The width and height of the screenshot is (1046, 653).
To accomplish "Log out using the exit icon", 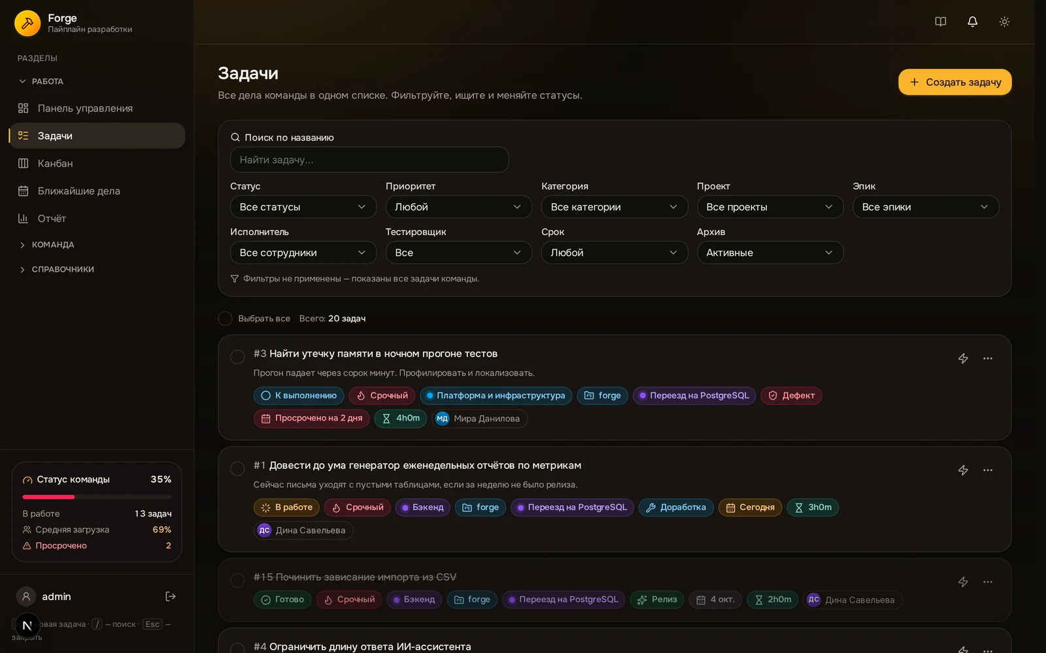I will (x=171, y=596).
